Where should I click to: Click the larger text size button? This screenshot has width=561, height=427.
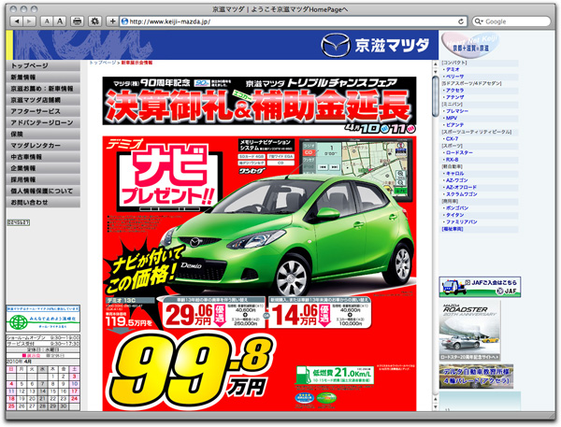[x=60, y=21]
